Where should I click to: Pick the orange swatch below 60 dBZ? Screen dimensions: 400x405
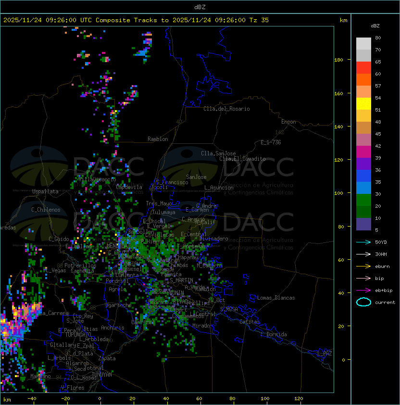(x=363, y=79)
